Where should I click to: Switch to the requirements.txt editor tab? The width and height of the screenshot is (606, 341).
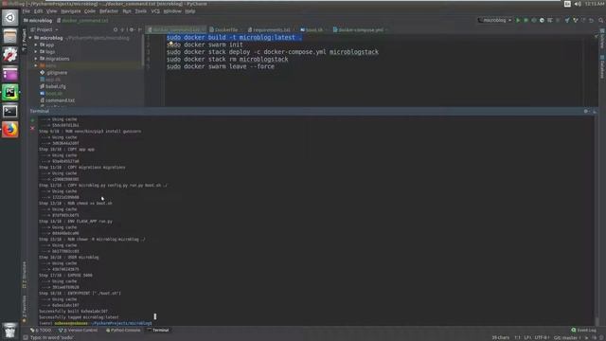pos(272,29)
